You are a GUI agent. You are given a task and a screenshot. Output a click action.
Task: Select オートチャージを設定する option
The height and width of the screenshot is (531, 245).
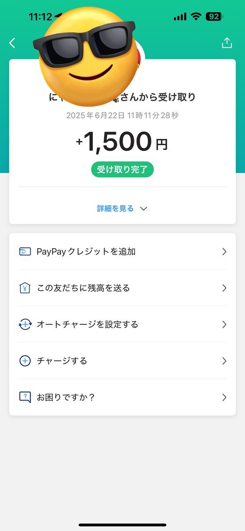122,324
